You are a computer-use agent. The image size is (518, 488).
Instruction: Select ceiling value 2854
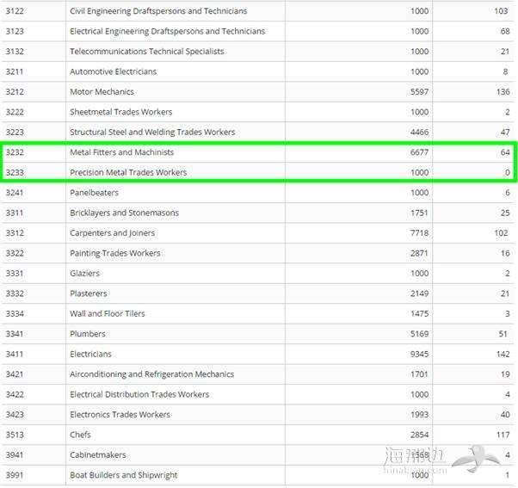[x=419, y=434]
